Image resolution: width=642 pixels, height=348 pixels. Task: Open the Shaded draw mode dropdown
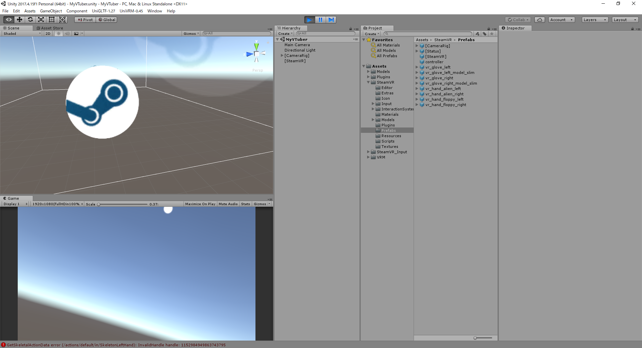pyautogui.click(x=21, y=33)
